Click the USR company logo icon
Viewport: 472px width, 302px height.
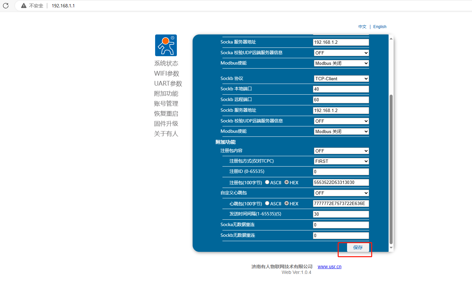point(166,45)
